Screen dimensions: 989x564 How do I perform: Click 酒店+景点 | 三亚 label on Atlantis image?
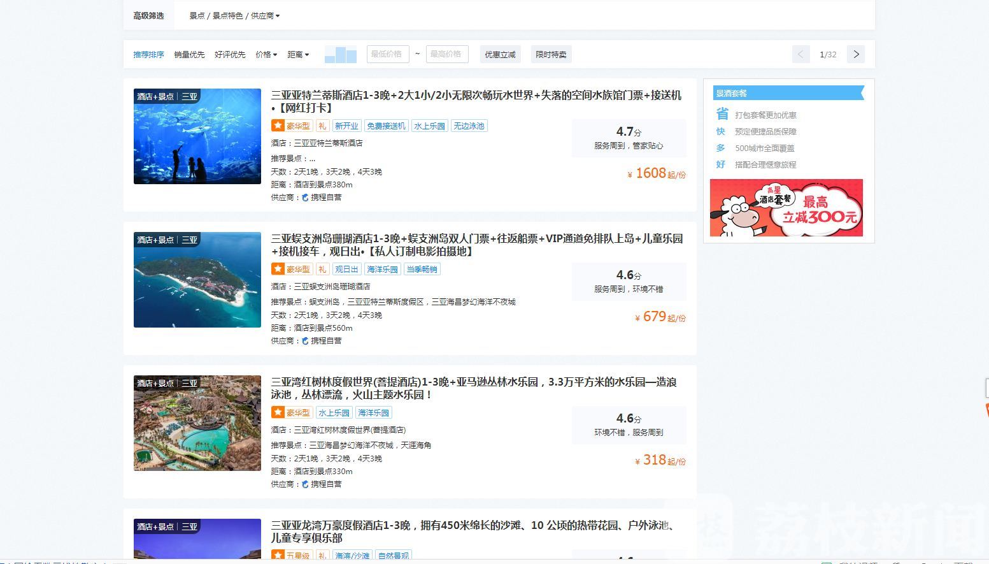click(168, 97)
